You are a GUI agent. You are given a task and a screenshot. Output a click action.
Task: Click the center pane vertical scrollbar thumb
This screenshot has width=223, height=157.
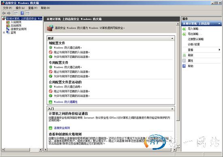(178, 73)
